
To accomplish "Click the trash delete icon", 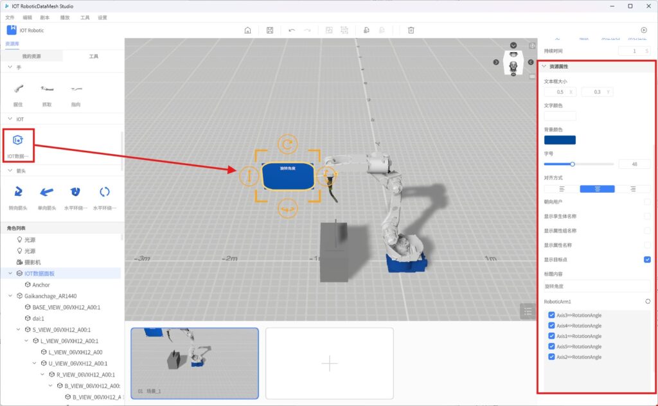I will click(x=411, y=30).
